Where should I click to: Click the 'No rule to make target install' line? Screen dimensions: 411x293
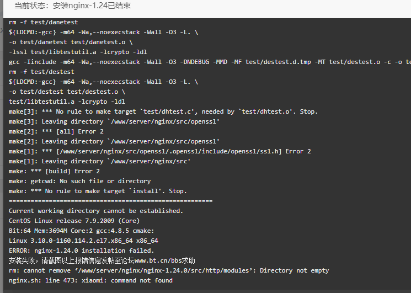point(98,191)
